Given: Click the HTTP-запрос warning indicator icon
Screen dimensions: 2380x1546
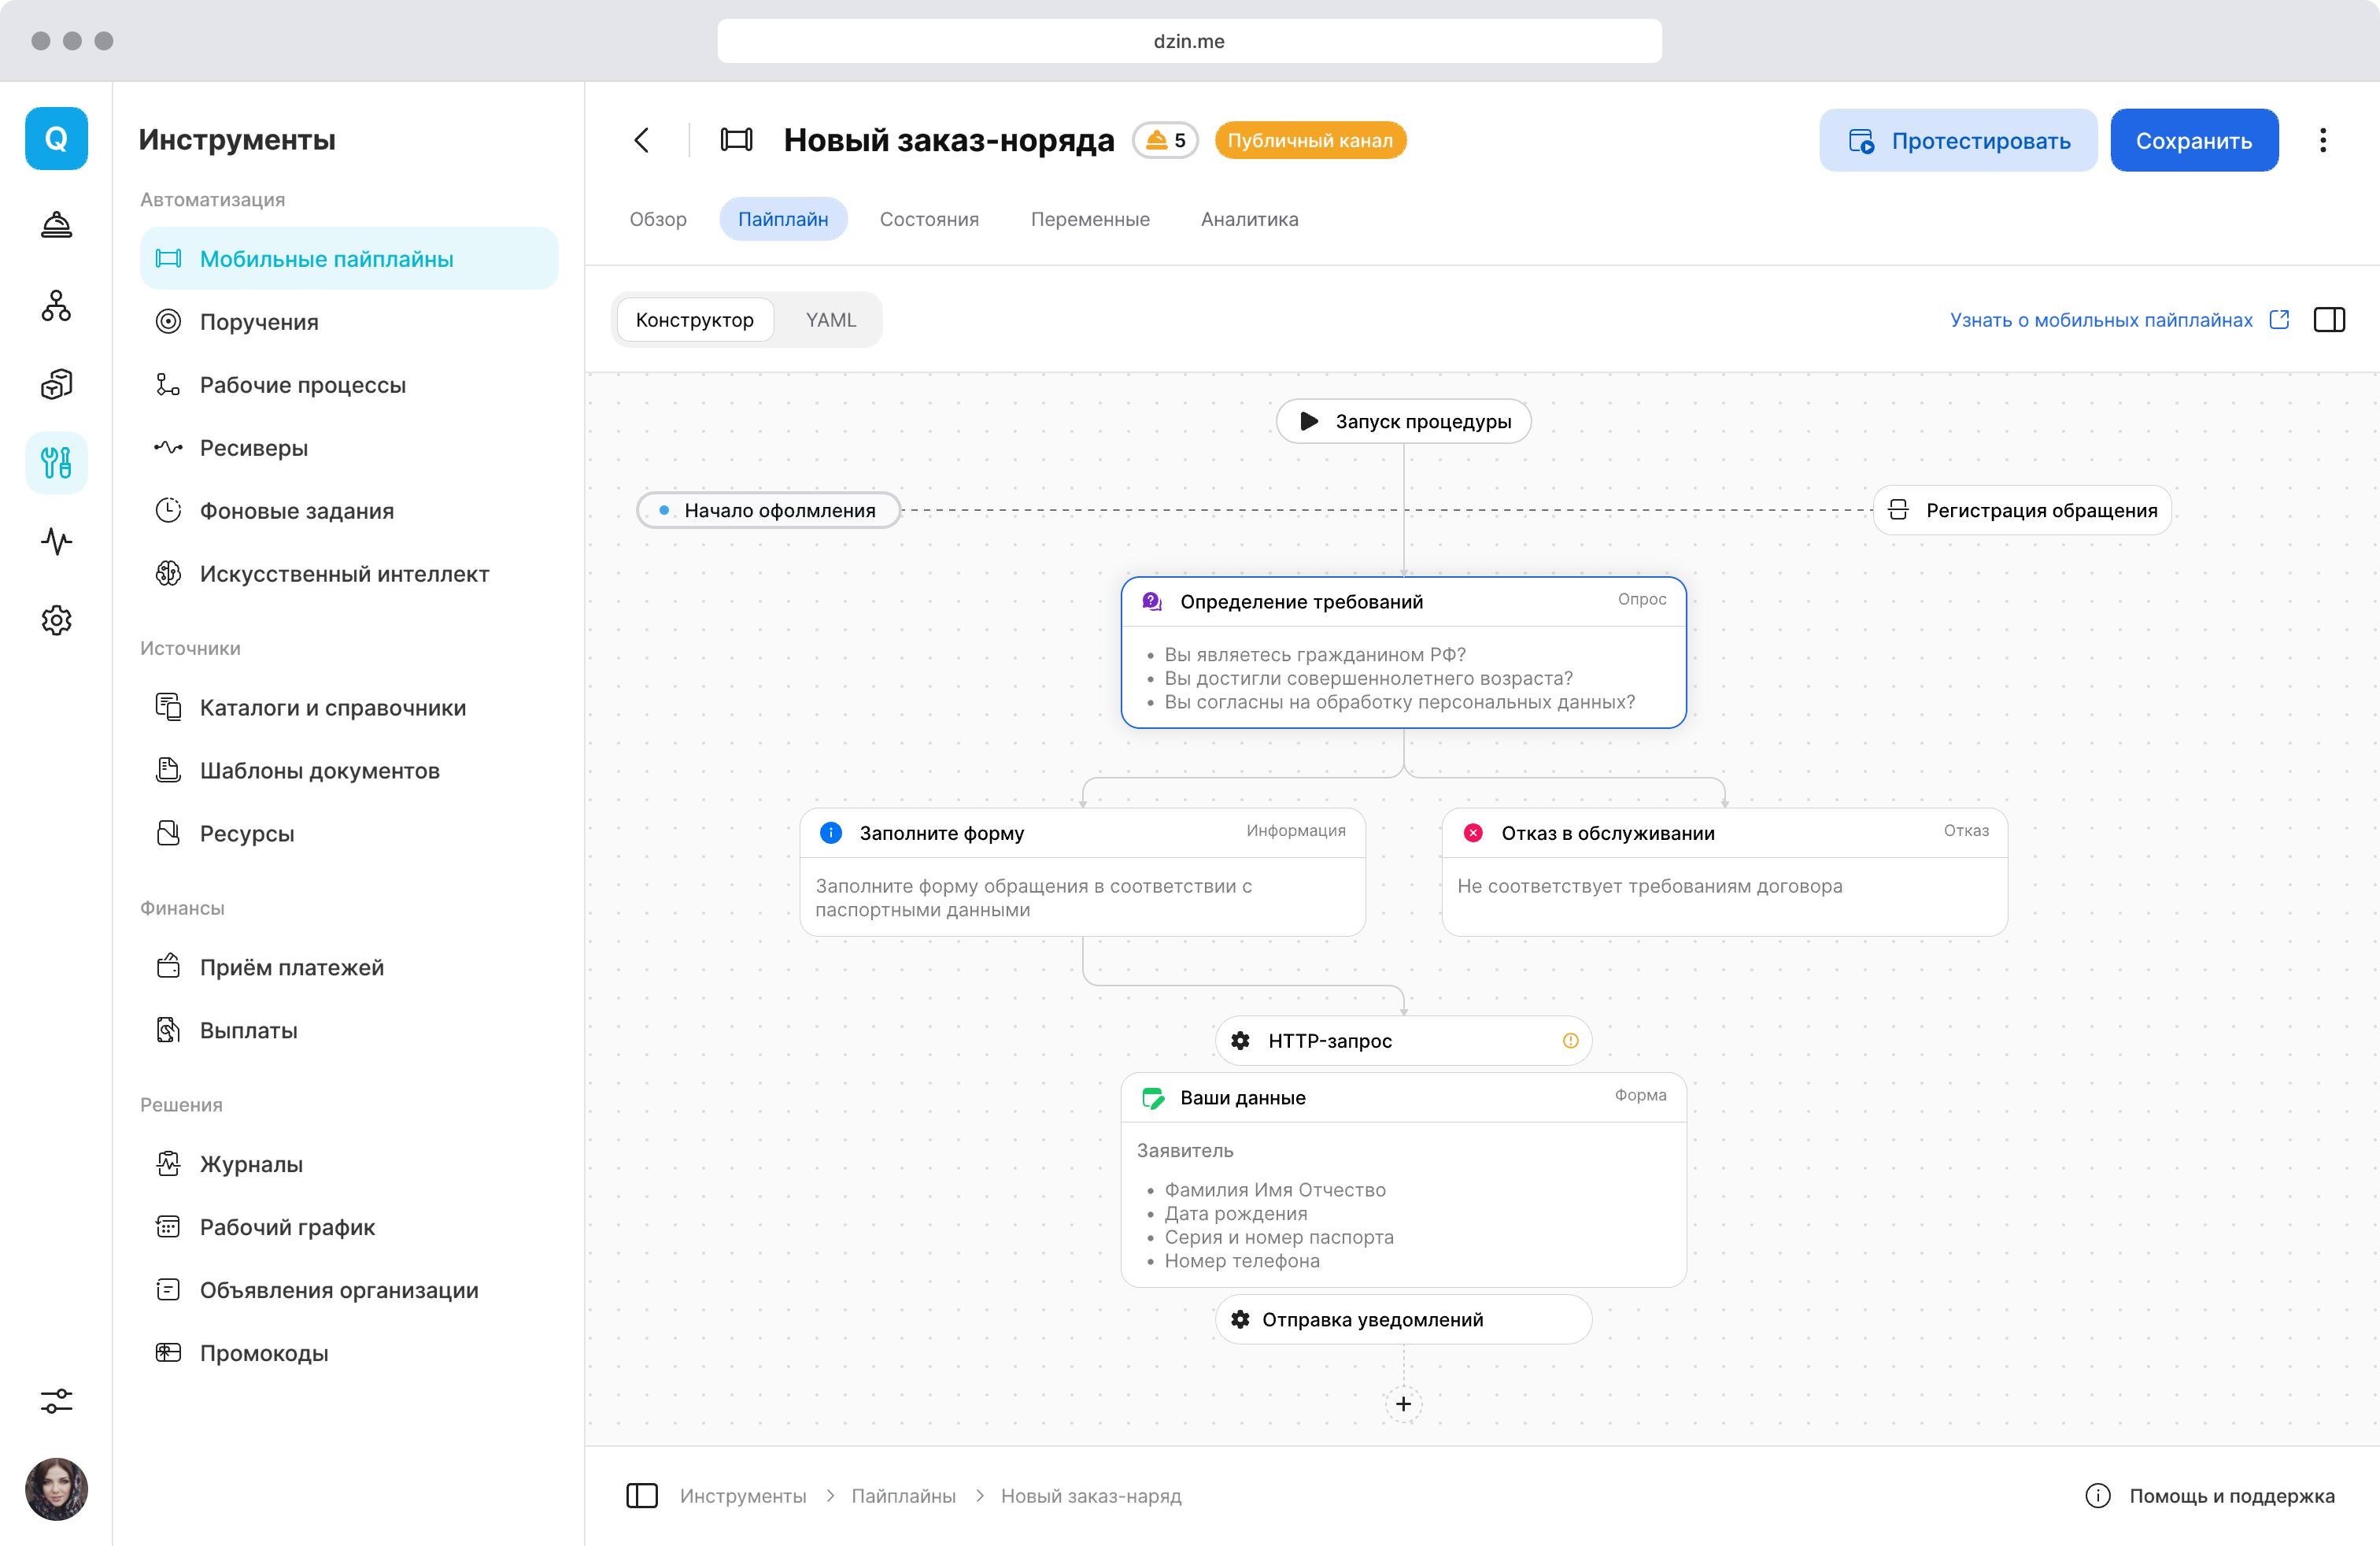Looking at the screenshot, I should (1570, 1041).
